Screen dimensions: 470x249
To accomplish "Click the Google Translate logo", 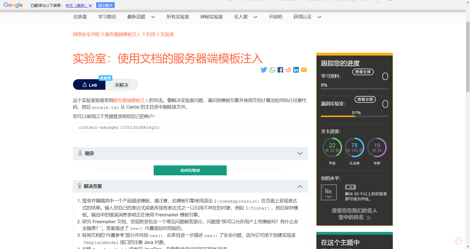I will pyautogui.click(x=13, y=5).
